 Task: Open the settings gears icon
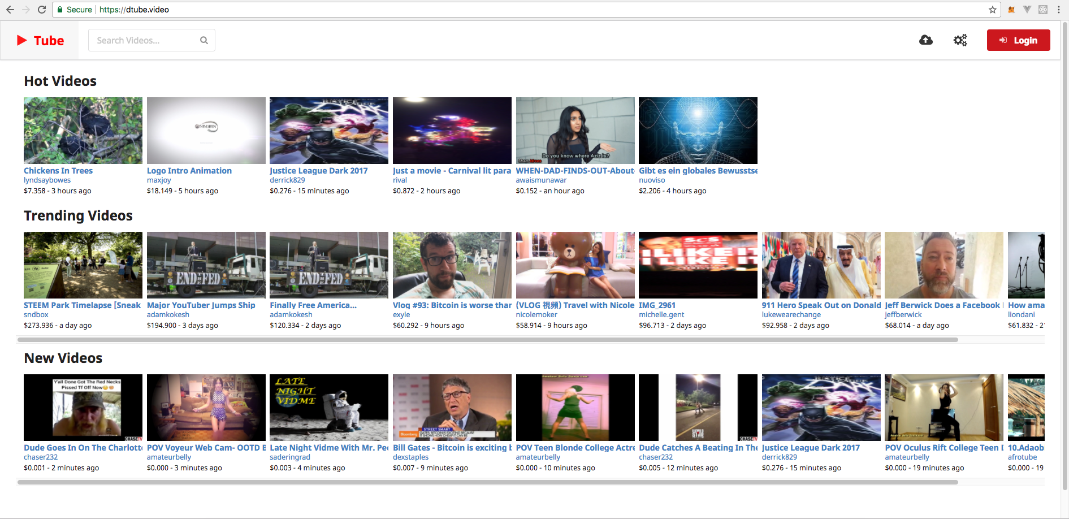[x=960, y=40]
